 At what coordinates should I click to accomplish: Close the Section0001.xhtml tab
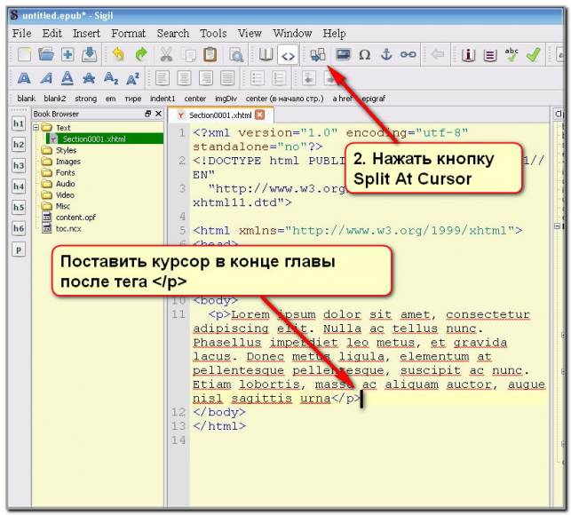[259, 115]
